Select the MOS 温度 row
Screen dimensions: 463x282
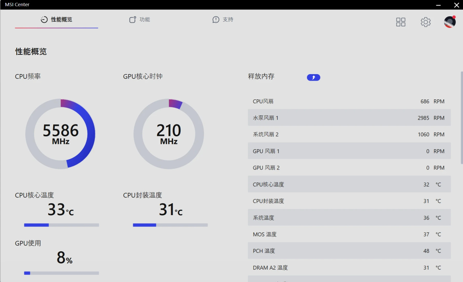349,234
